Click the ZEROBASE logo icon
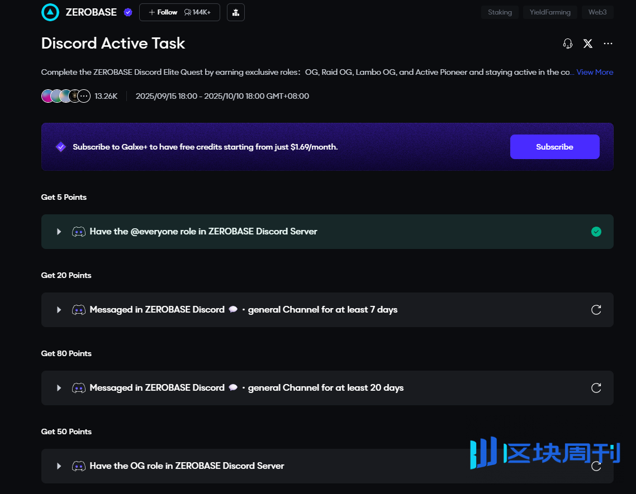 [x=50, y=12]
